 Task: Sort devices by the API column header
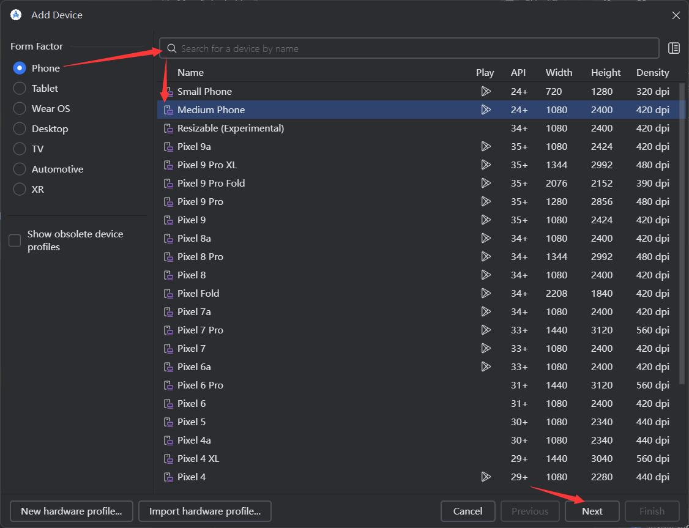tap(518, 72)
